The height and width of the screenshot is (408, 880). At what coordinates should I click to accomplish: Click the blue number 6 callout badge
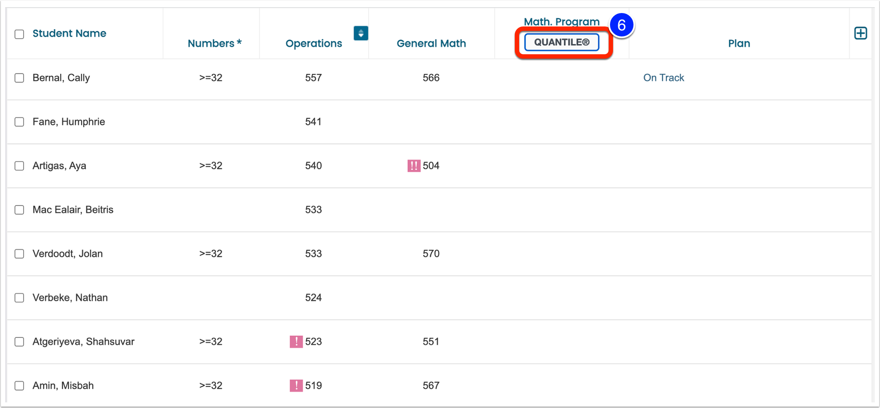(x=621, y=25)
